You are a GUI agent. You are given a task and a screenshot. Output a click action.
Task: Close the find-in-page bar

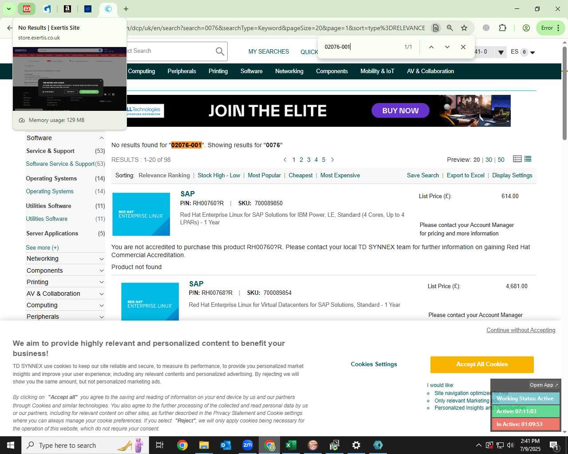[x=463, y=47]
